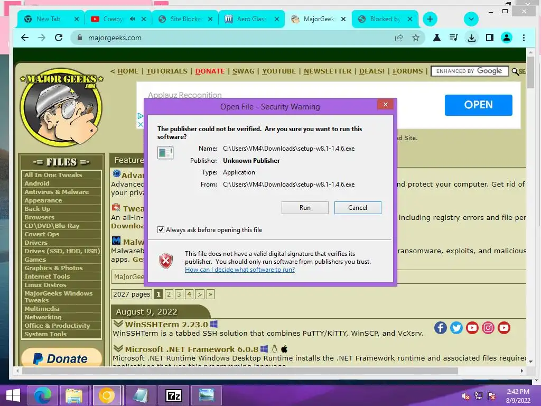This screenshot has height=406, width=541.
Task: Click the next page > arrow
Action: click(x=199, y=294)
